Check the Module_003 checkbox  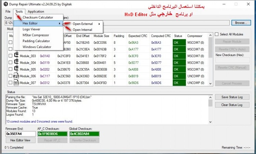(11, 56)
